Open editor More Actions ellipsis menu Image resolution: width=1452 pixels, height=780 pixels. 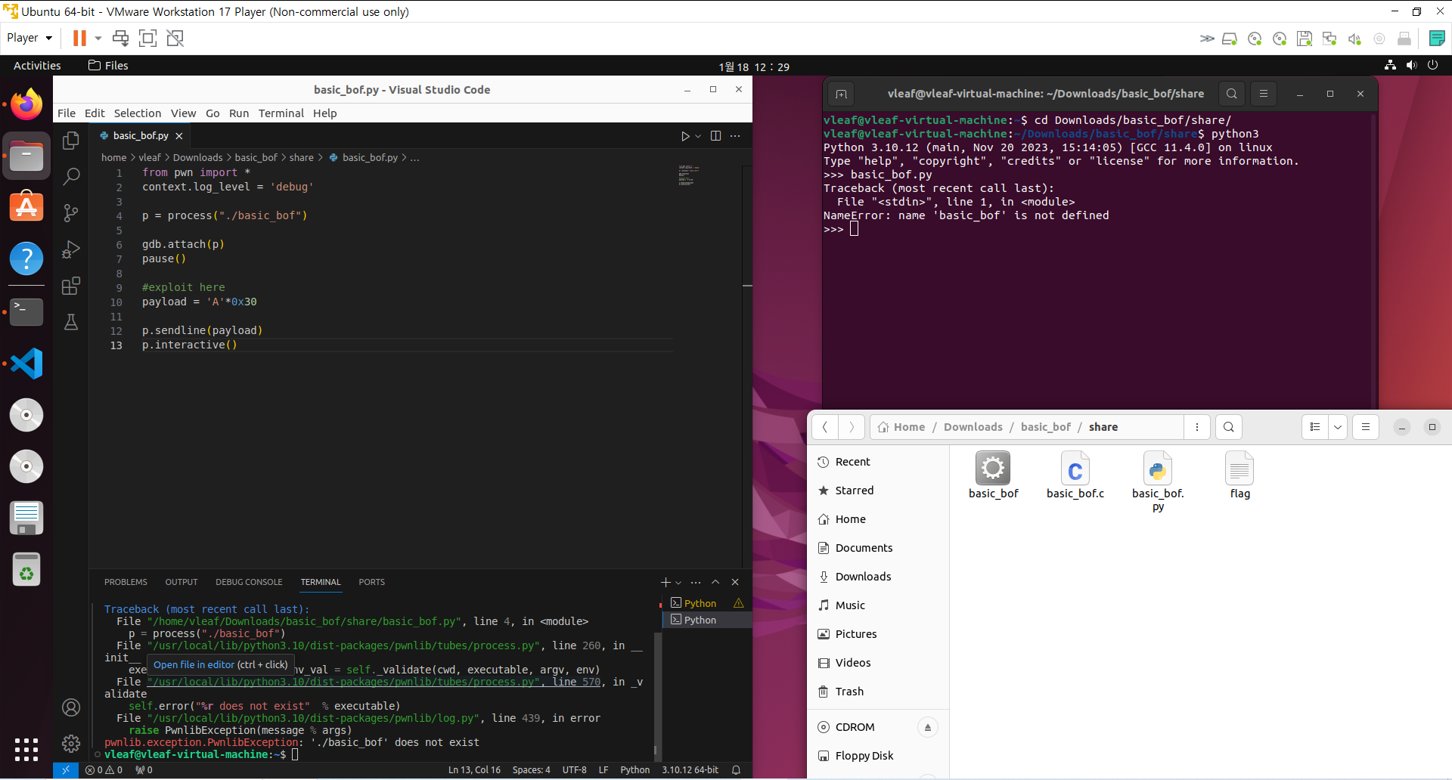click(x=735, y=136)
